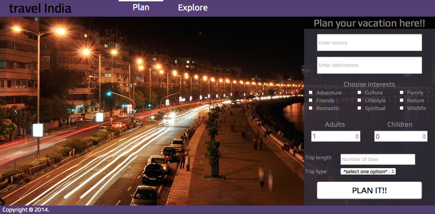This screenshot has height=214, width=435.
Task: Check the Adventure interest checkbox
Action: [x=311, y=93]
